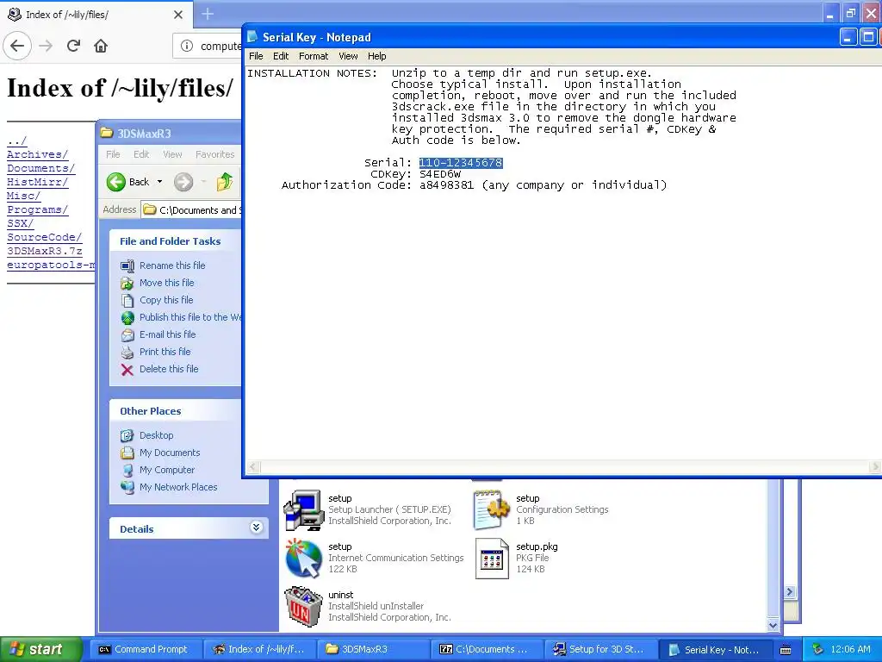The width and height of the screenshot is (882, 662).
Task: Open SourceCode/ directory link
Action: pyautogui.click(x=44, y=237)
